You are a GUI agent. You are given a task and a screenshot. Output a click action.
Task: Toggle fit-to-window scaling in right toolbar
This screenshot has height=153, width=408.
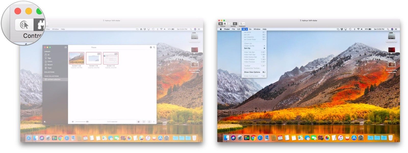click(x=231, y=24)
